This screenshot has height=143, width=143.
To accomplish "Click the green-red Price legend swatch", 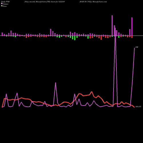I will point(2,6).
